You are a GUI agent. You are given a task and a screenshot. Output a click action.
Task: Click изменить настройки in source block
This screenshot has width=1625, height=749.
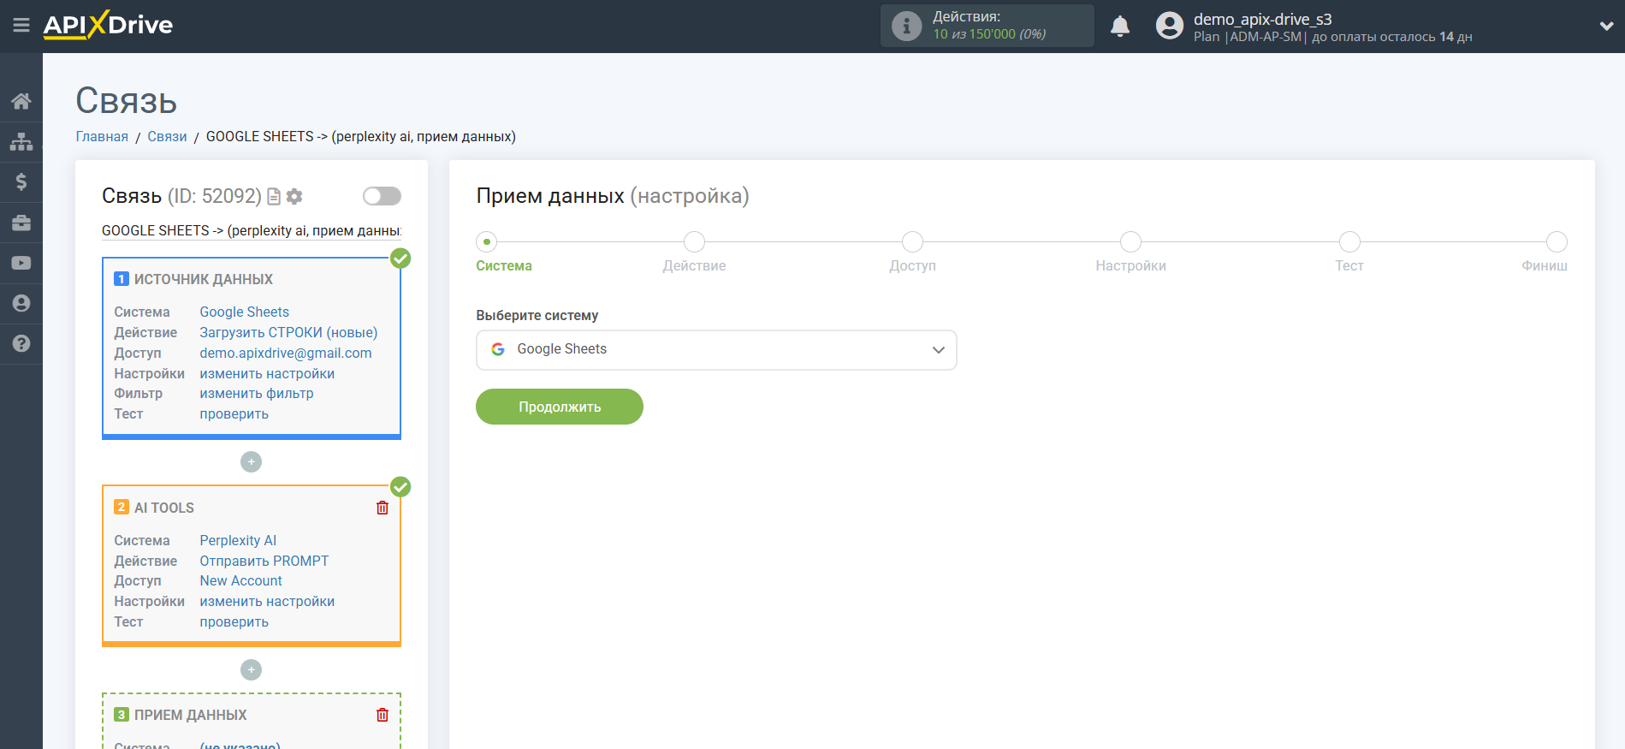point(267,374)
